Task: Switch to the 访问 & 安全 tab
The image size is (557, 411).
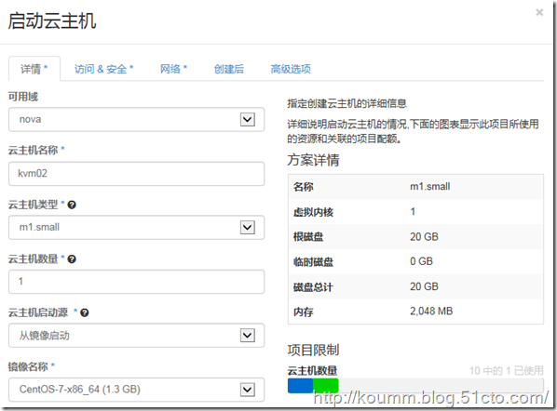Action: [x=103, y=69]
